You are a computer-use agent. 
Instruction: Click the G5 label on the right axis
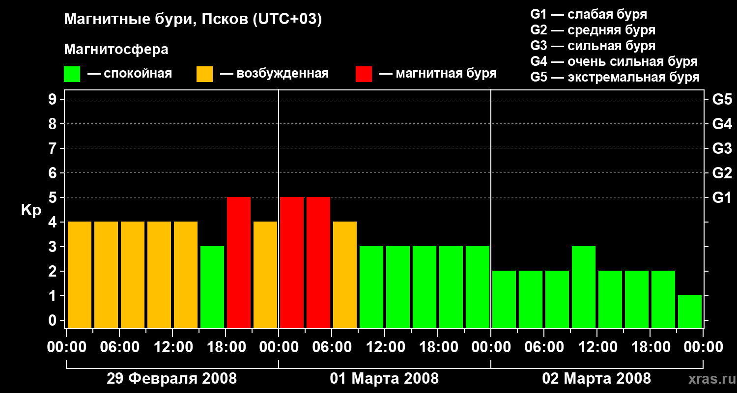tap(722, 100)
